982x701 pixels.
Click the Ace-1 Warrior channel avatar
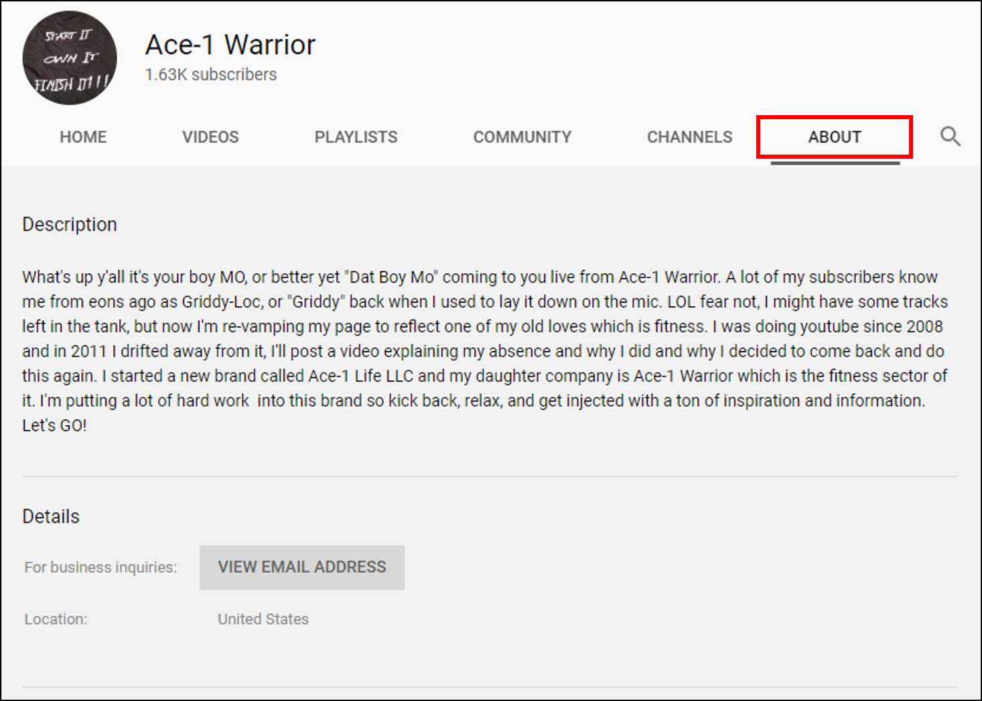(x=70, y=58)
